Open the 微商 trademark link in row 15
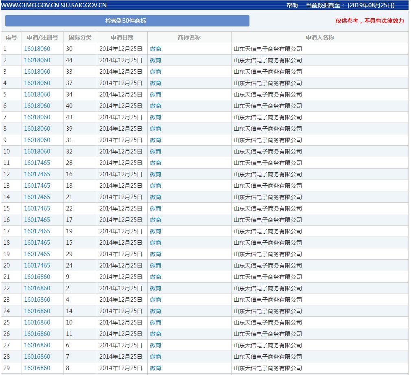Screen dimensions: 411x375 coord(155,208)
